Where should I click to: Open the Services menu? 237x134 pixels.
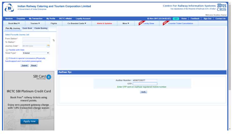tap(9, 18)
